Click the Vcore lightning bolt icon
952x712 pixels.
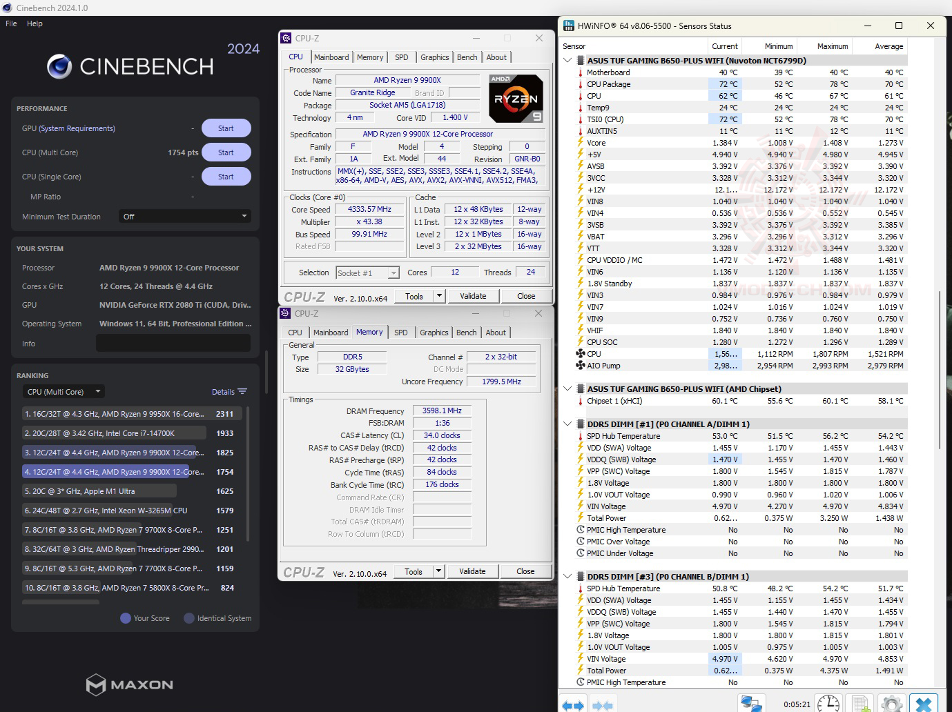pos(580,143)
